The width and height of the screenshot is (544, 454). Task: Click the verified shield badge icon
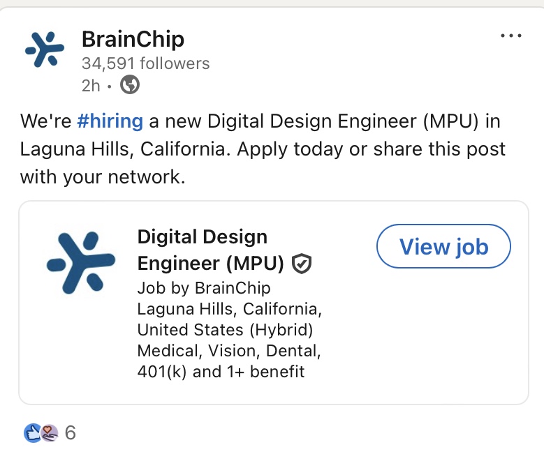pos(302,264)
